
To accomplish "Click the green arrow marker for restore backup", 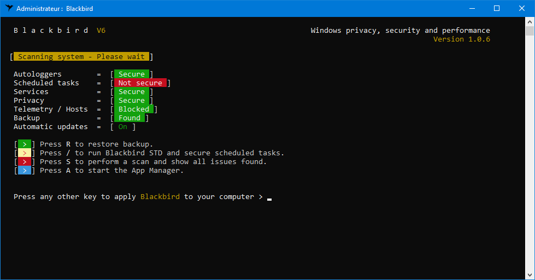I will [x=25, y=144].
